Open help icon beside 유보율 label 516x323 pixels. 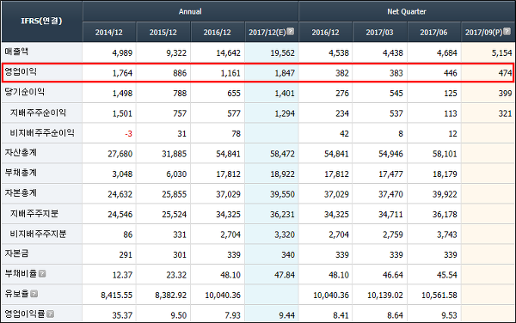point(34,294)
